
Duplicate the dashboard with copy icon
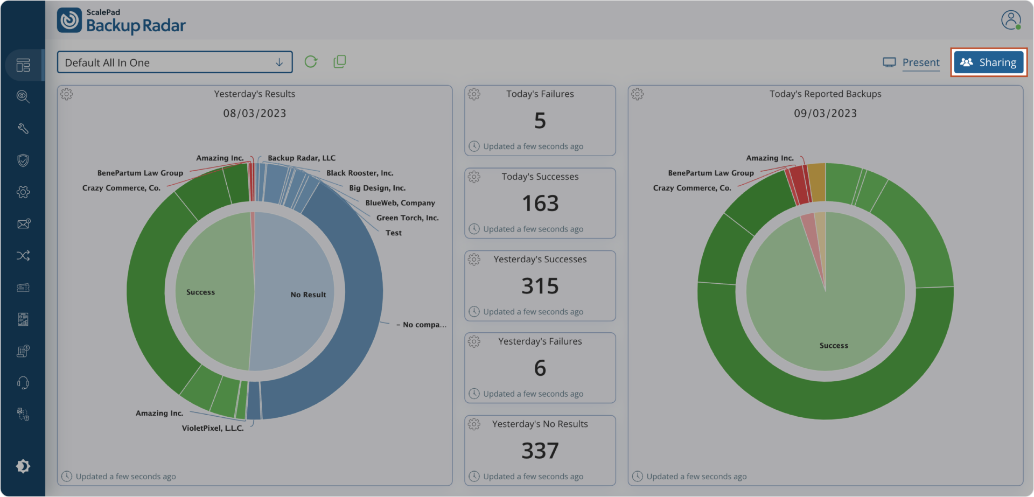[x=340, y=62]
